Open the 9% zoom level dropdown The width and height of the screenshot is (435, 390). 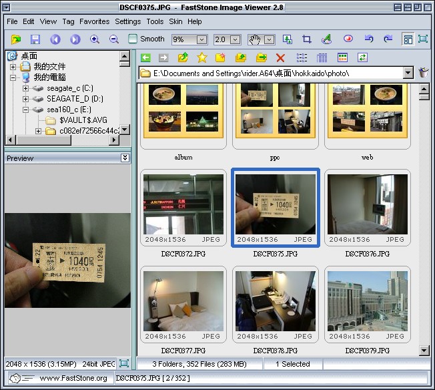pos(201,40)
